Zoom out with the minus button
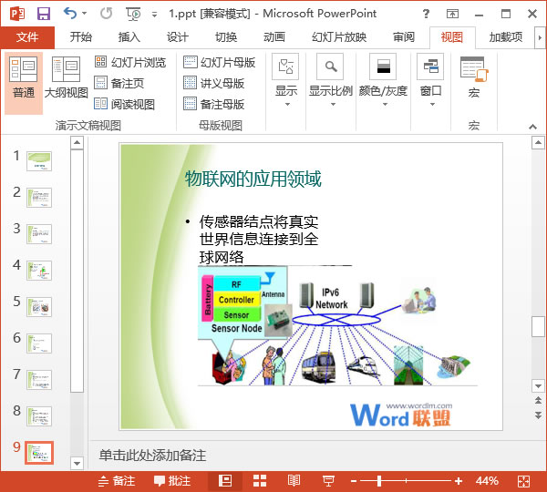Image resolution: width=547 pixels, height=492 pixels. [354, 482]
